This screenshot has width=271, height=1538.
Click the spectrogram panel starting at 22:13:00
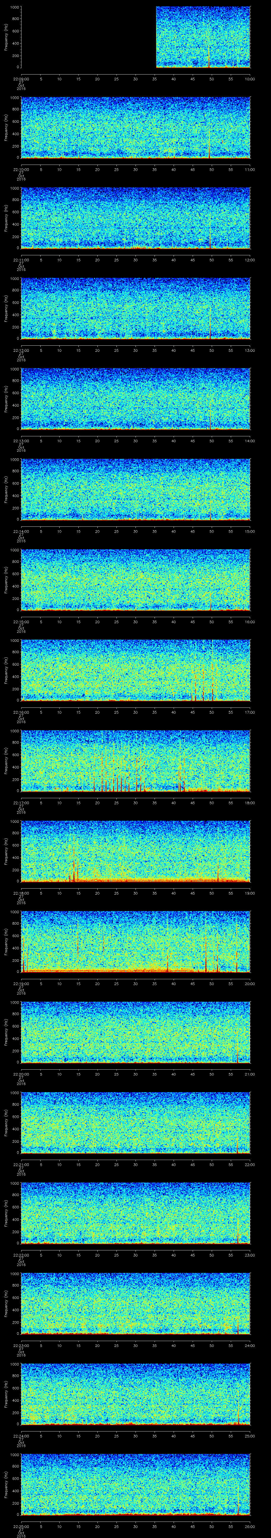[136, 399]
